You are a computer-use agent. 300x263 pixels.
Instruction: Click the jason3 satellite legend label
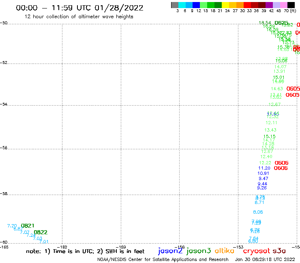198,251
